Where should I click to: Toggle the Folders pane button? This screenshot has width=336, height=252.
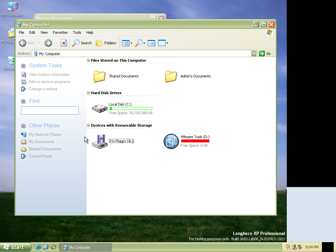tap(106, 43)
